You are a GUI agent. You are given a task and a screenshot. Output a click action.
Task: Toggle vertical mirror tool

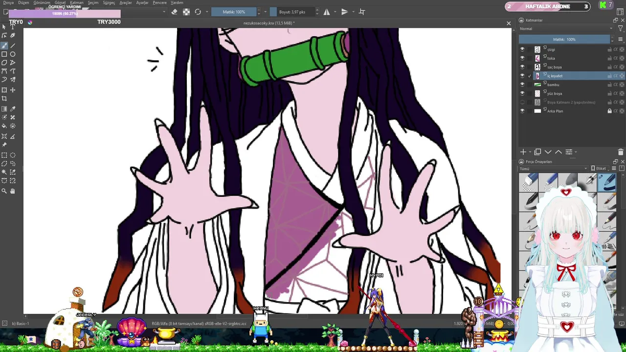point(344,12)
